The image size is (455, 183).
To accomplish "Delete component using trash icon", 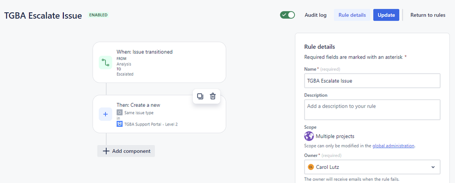I will click(213, 96).
